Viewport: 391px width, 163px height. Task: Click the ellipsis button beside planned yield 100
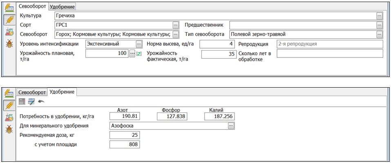tap(132, 54)
